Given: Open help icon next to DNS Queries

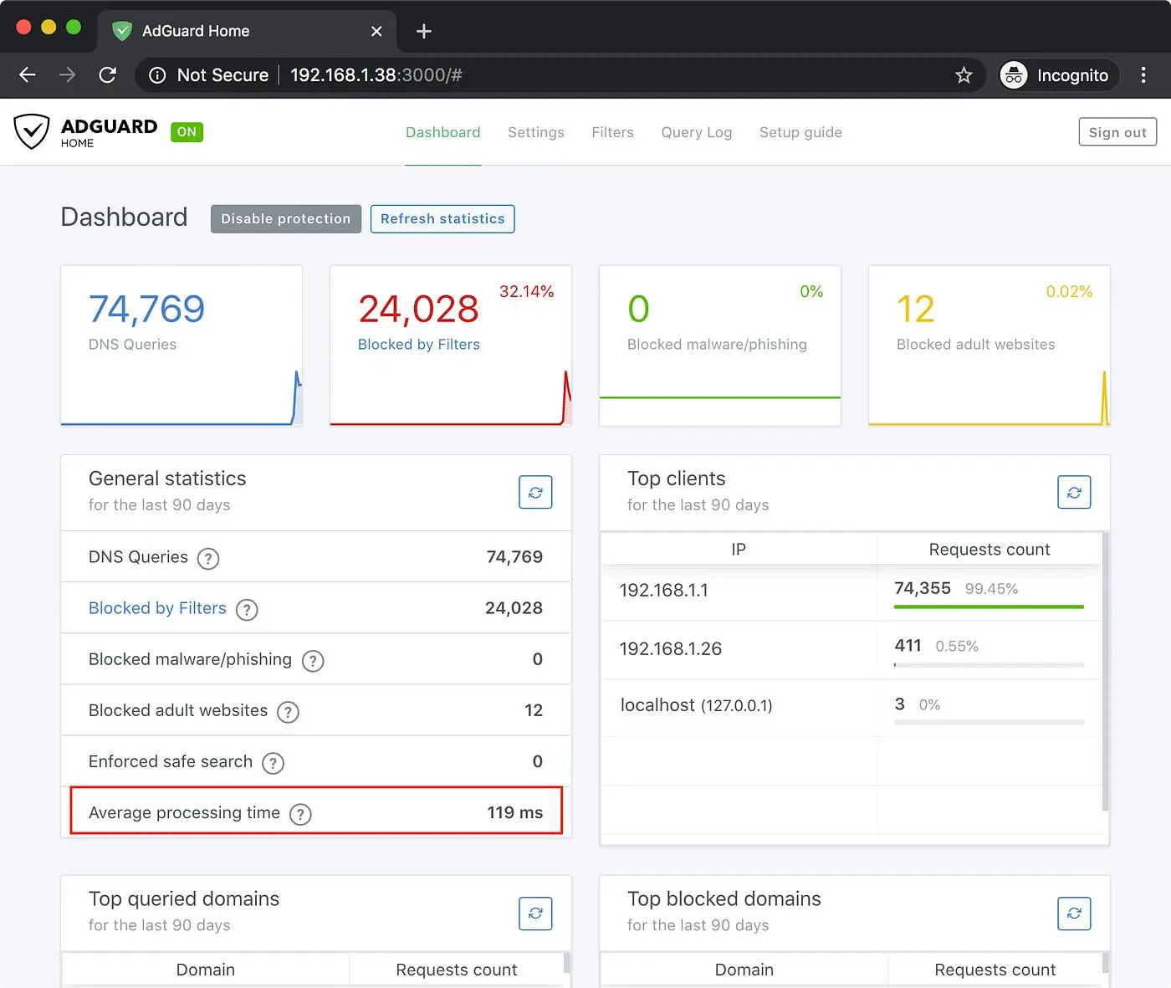Looking at the screenshot, I should click(208, 559).
